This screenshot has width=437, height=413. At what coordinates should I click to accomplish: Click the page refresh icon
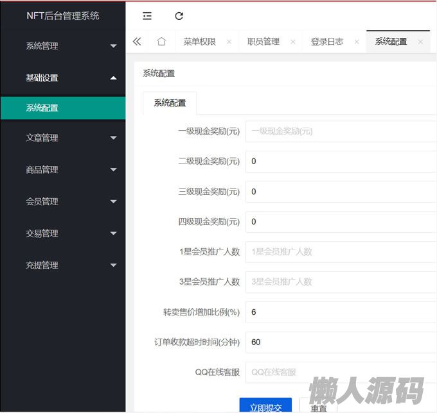tap(179, 16)
